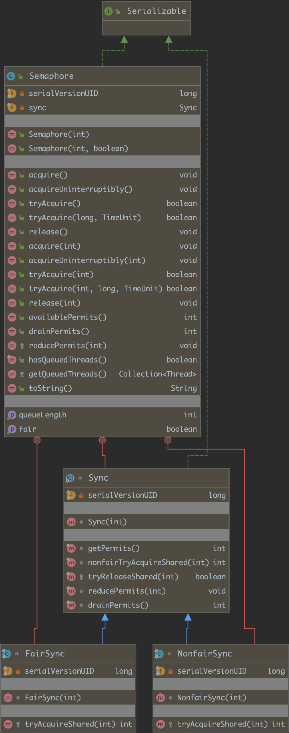This screenshot has width=289, height=733.
Task: Click the Serializable interface icon
Action: 108,11
